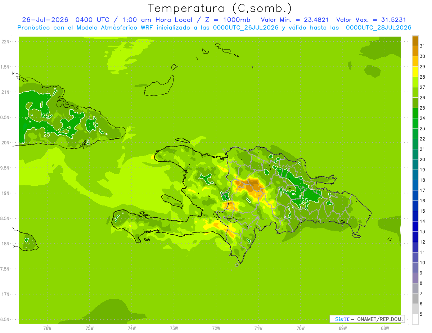Click the legend value 31
This screenshot has height=333, width=432.
pyautogui.click(x=423, y=46)
